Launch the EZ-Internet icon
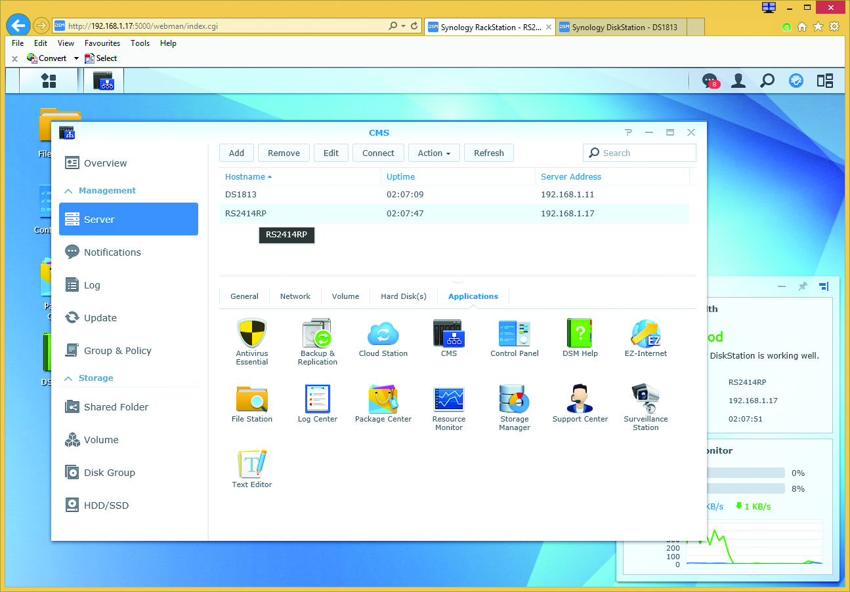 click(x=646, y=333)
